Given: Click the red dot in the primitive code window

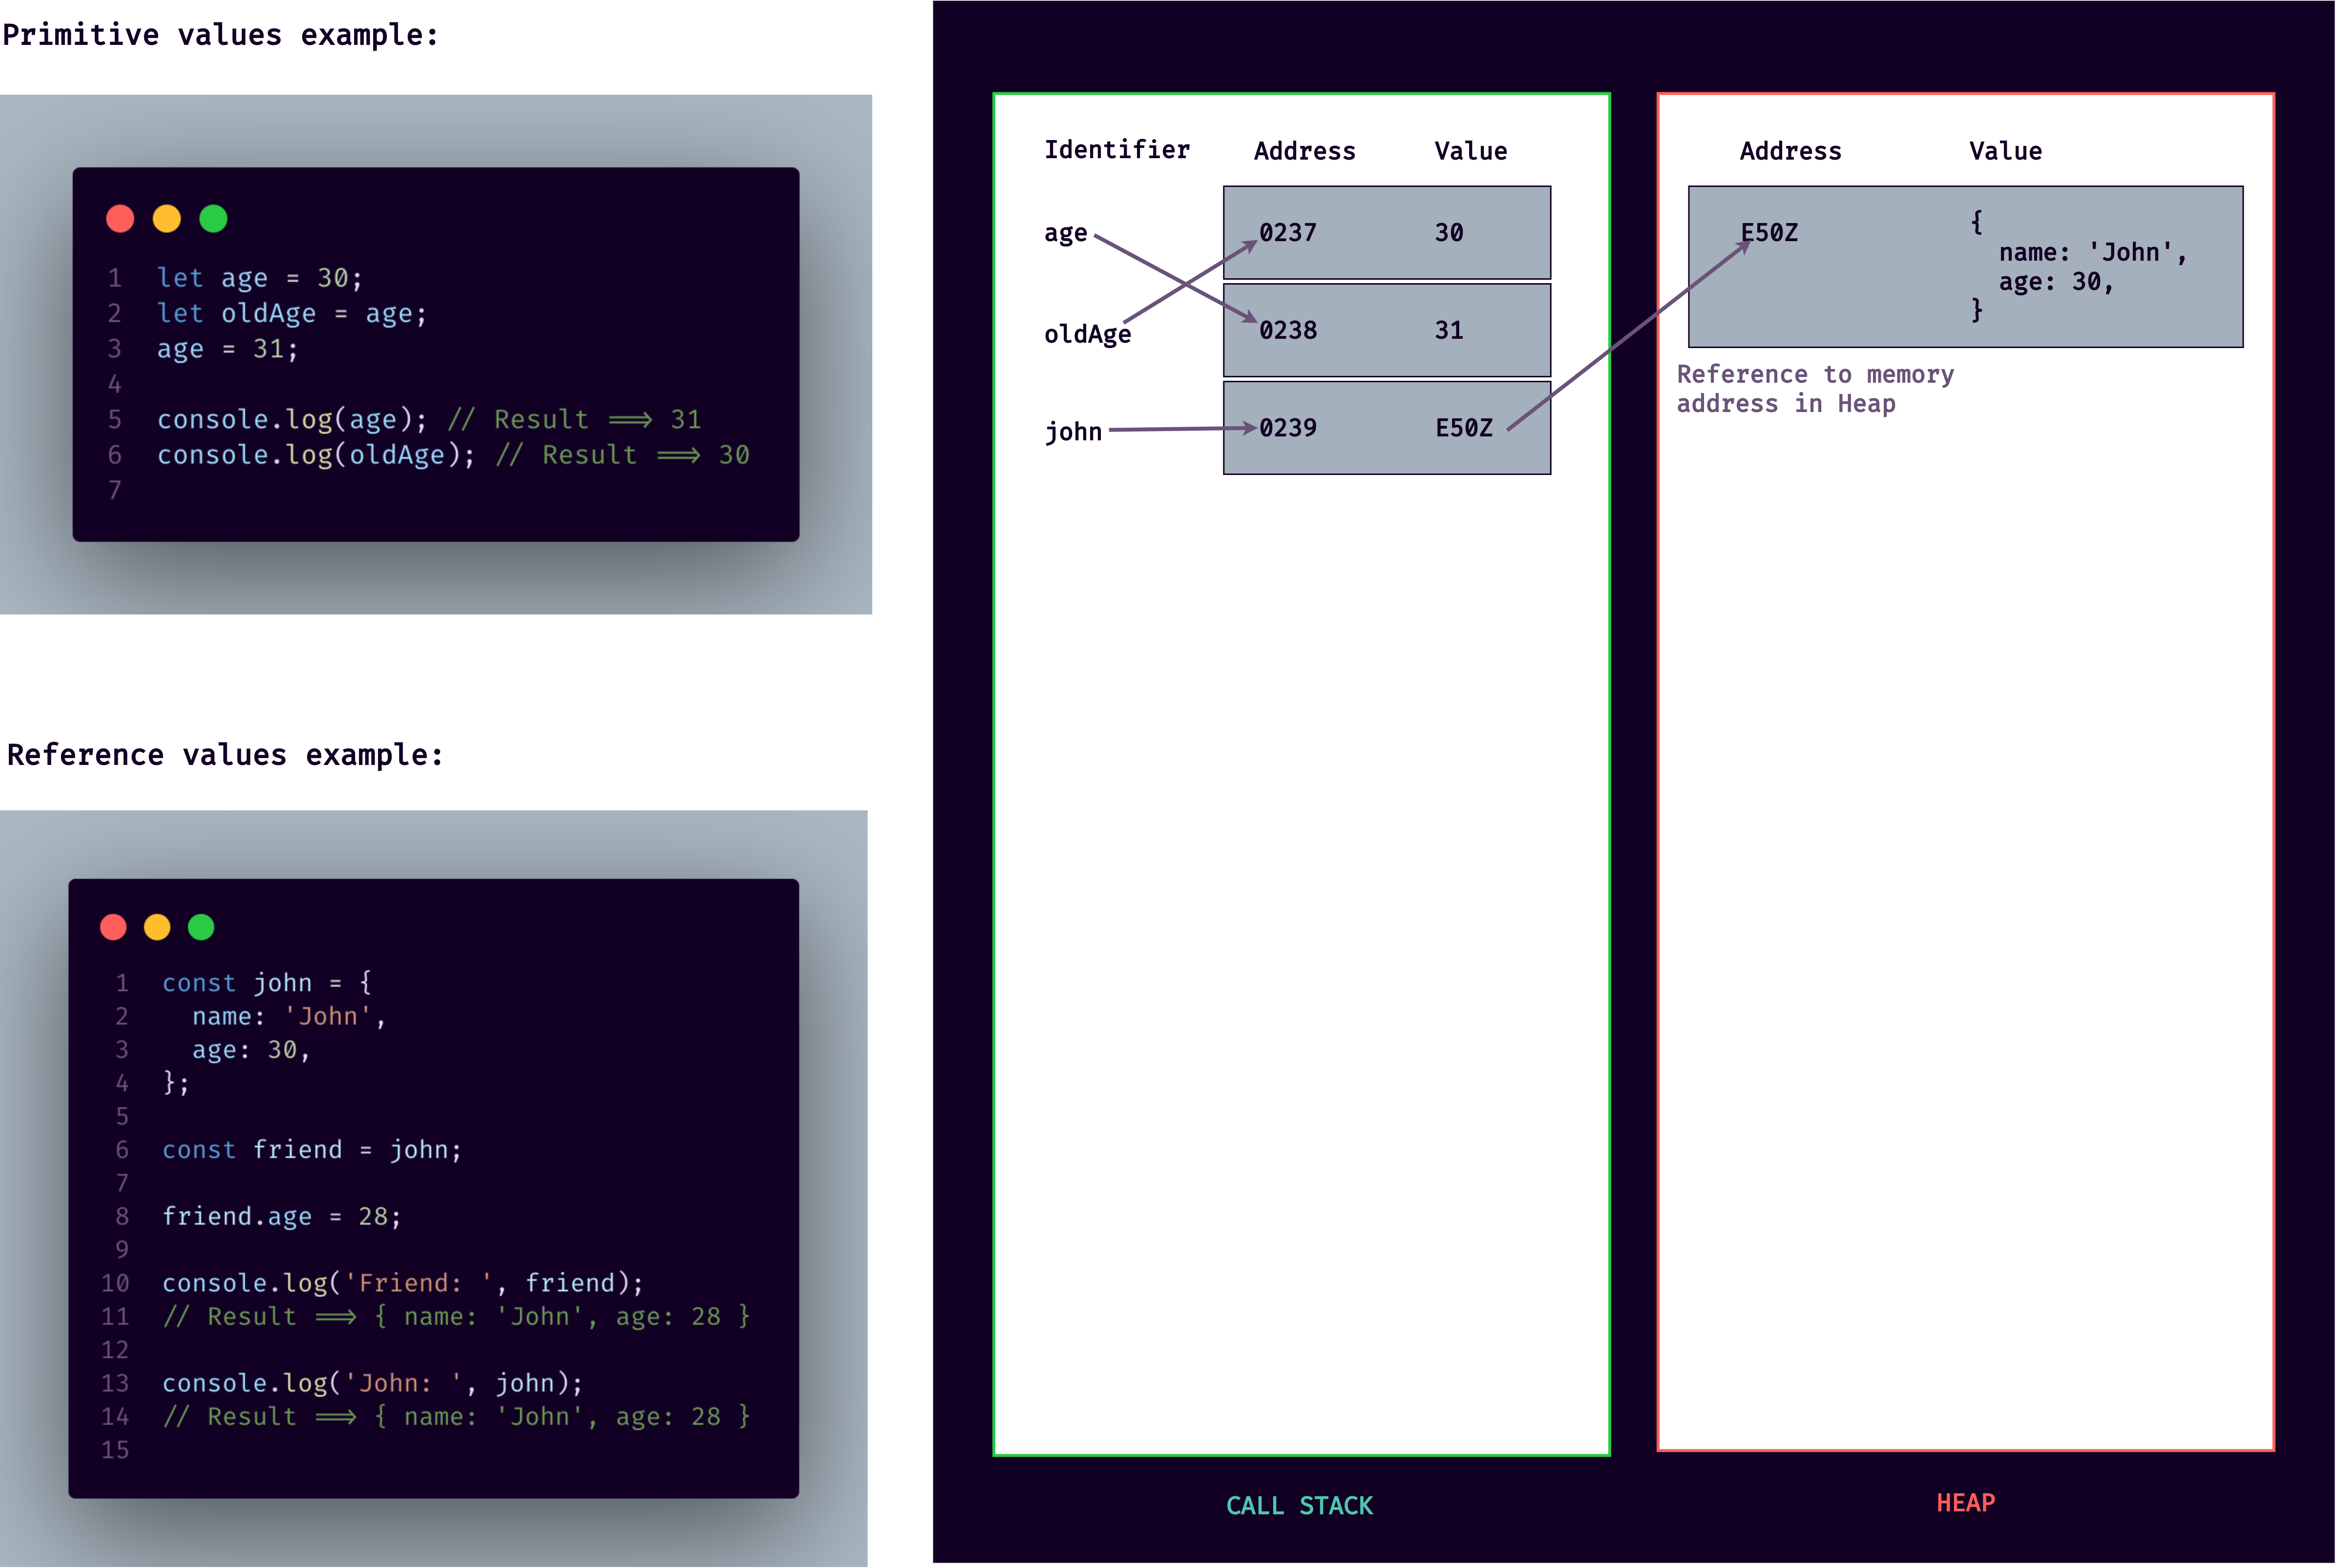Looking at the screenshot, I should click(x=120, y=219).
